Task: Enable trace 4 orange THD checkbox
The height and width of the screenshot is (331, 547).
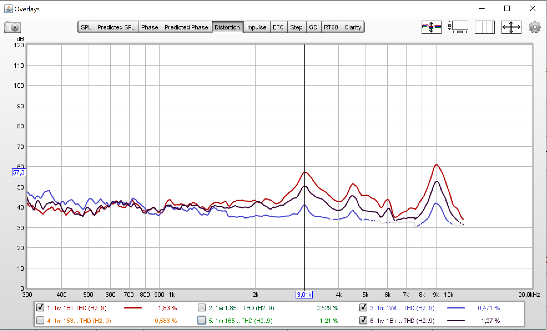Action: [x=40, y=320]
